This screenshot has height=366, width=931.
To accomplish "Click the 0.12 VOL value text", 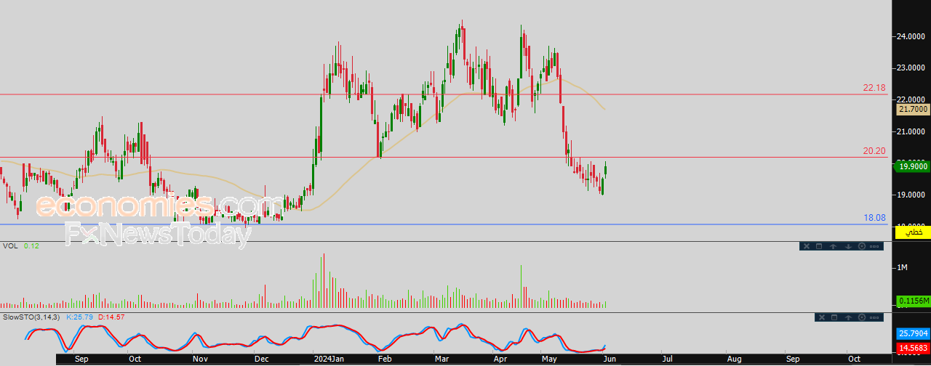I will (31, 246).
